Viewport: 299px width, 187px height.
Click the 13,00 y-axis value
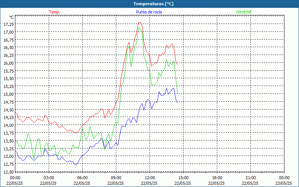click(x=9, y=156)
